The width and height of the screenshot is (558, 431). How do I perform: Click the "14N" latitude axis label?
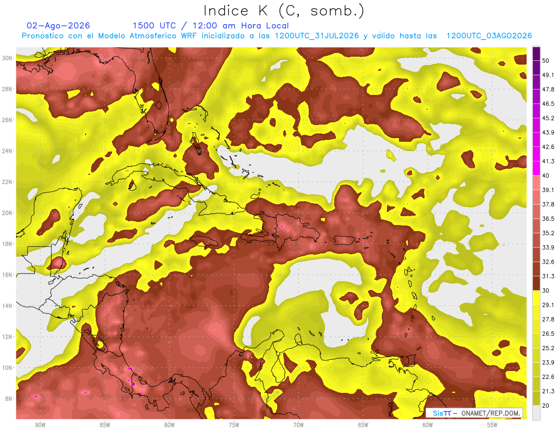(x=7, y=306)
